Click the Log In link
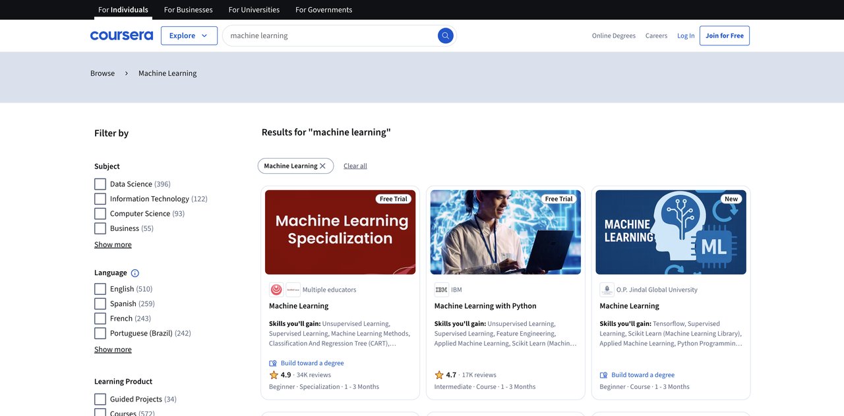 [x=686, y=36]
